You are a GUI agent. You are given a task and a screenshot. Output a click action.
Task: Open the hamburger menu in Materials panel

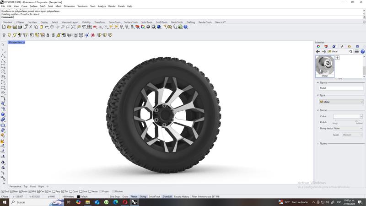click(x=357, y=52)
